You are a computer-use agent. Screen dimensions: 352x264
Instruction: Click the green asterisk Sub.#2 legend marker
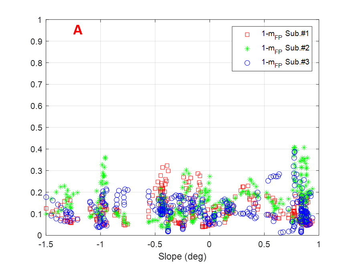point(247,48)
